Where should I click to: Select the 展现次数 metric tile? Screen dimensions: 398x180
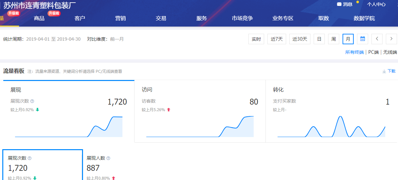[43, 165]
